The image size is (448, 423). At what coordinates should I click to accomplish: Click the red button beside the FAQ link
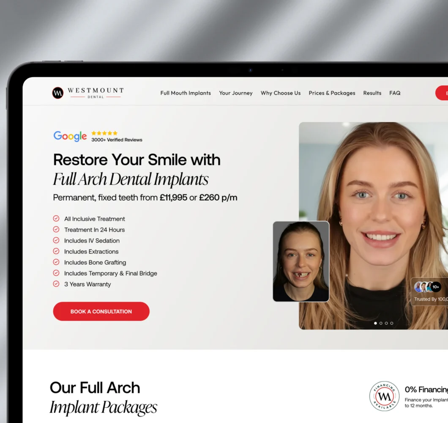pos(442,93)
